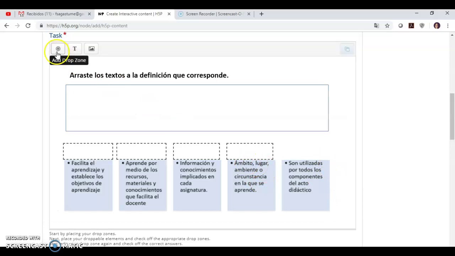Image resolution: width=455 pixels, height=256 pixels.
Task: Reload the h5p.org page
Action: [x=28, y=26]
